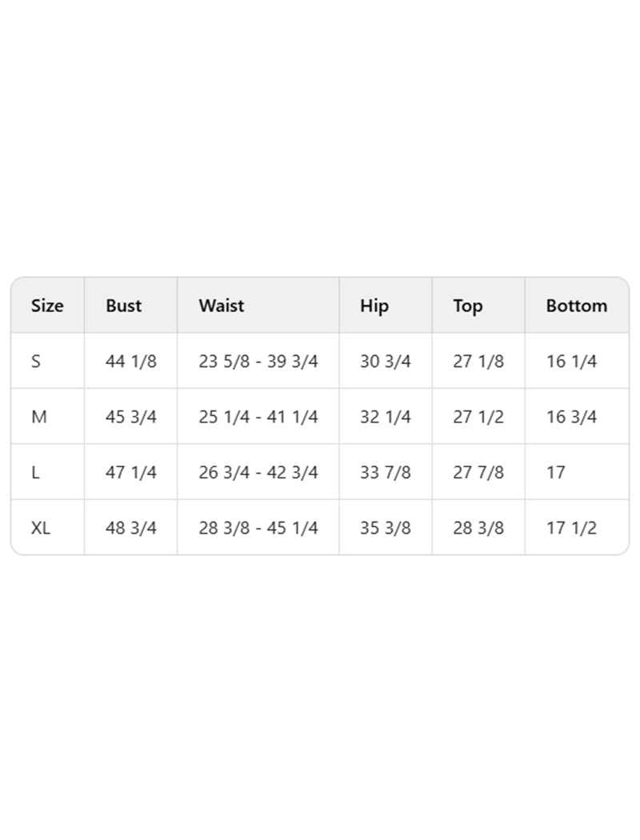Screen dimensions: 640x840
Task: Click bottom length 17 1/2
Action: click(x=571, y=528)
